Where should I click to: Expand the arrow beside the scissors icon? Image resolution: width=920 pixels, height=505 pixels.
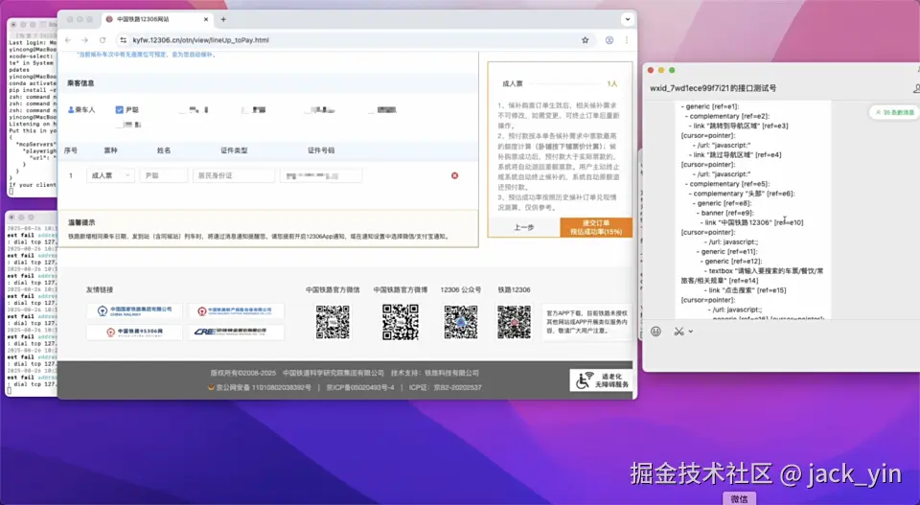pos(691,332)
